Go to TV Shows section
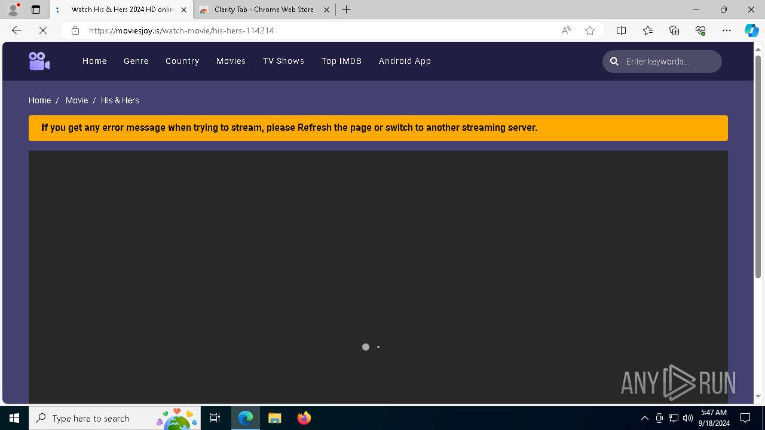Screen dimensions: 765x430 [x=283, y=61]
